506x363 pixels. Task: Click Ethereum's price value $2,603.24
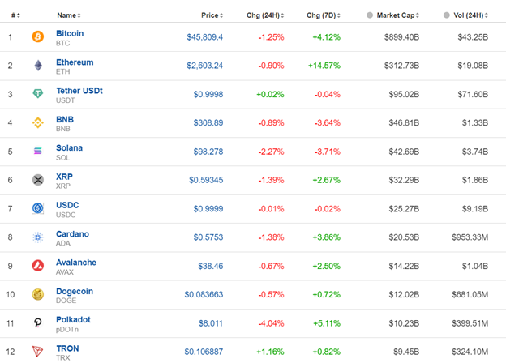pyautogui.click(x=204, y=66)
